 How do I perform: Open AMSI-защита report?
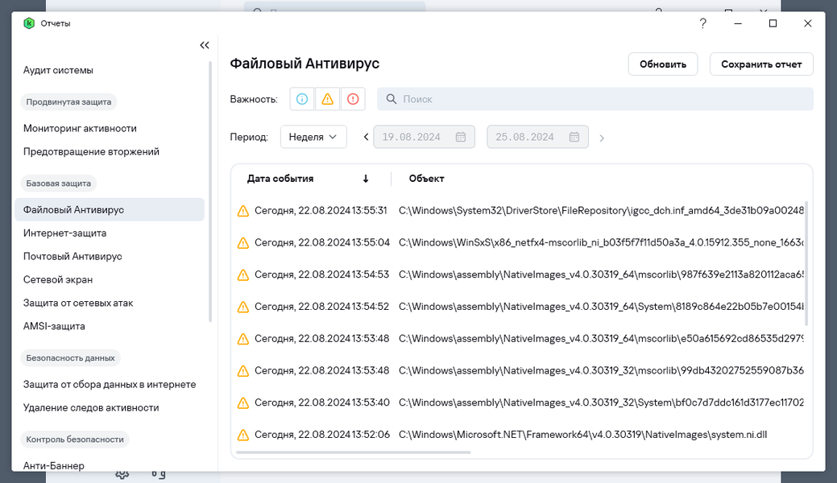(x=54, y=326)
